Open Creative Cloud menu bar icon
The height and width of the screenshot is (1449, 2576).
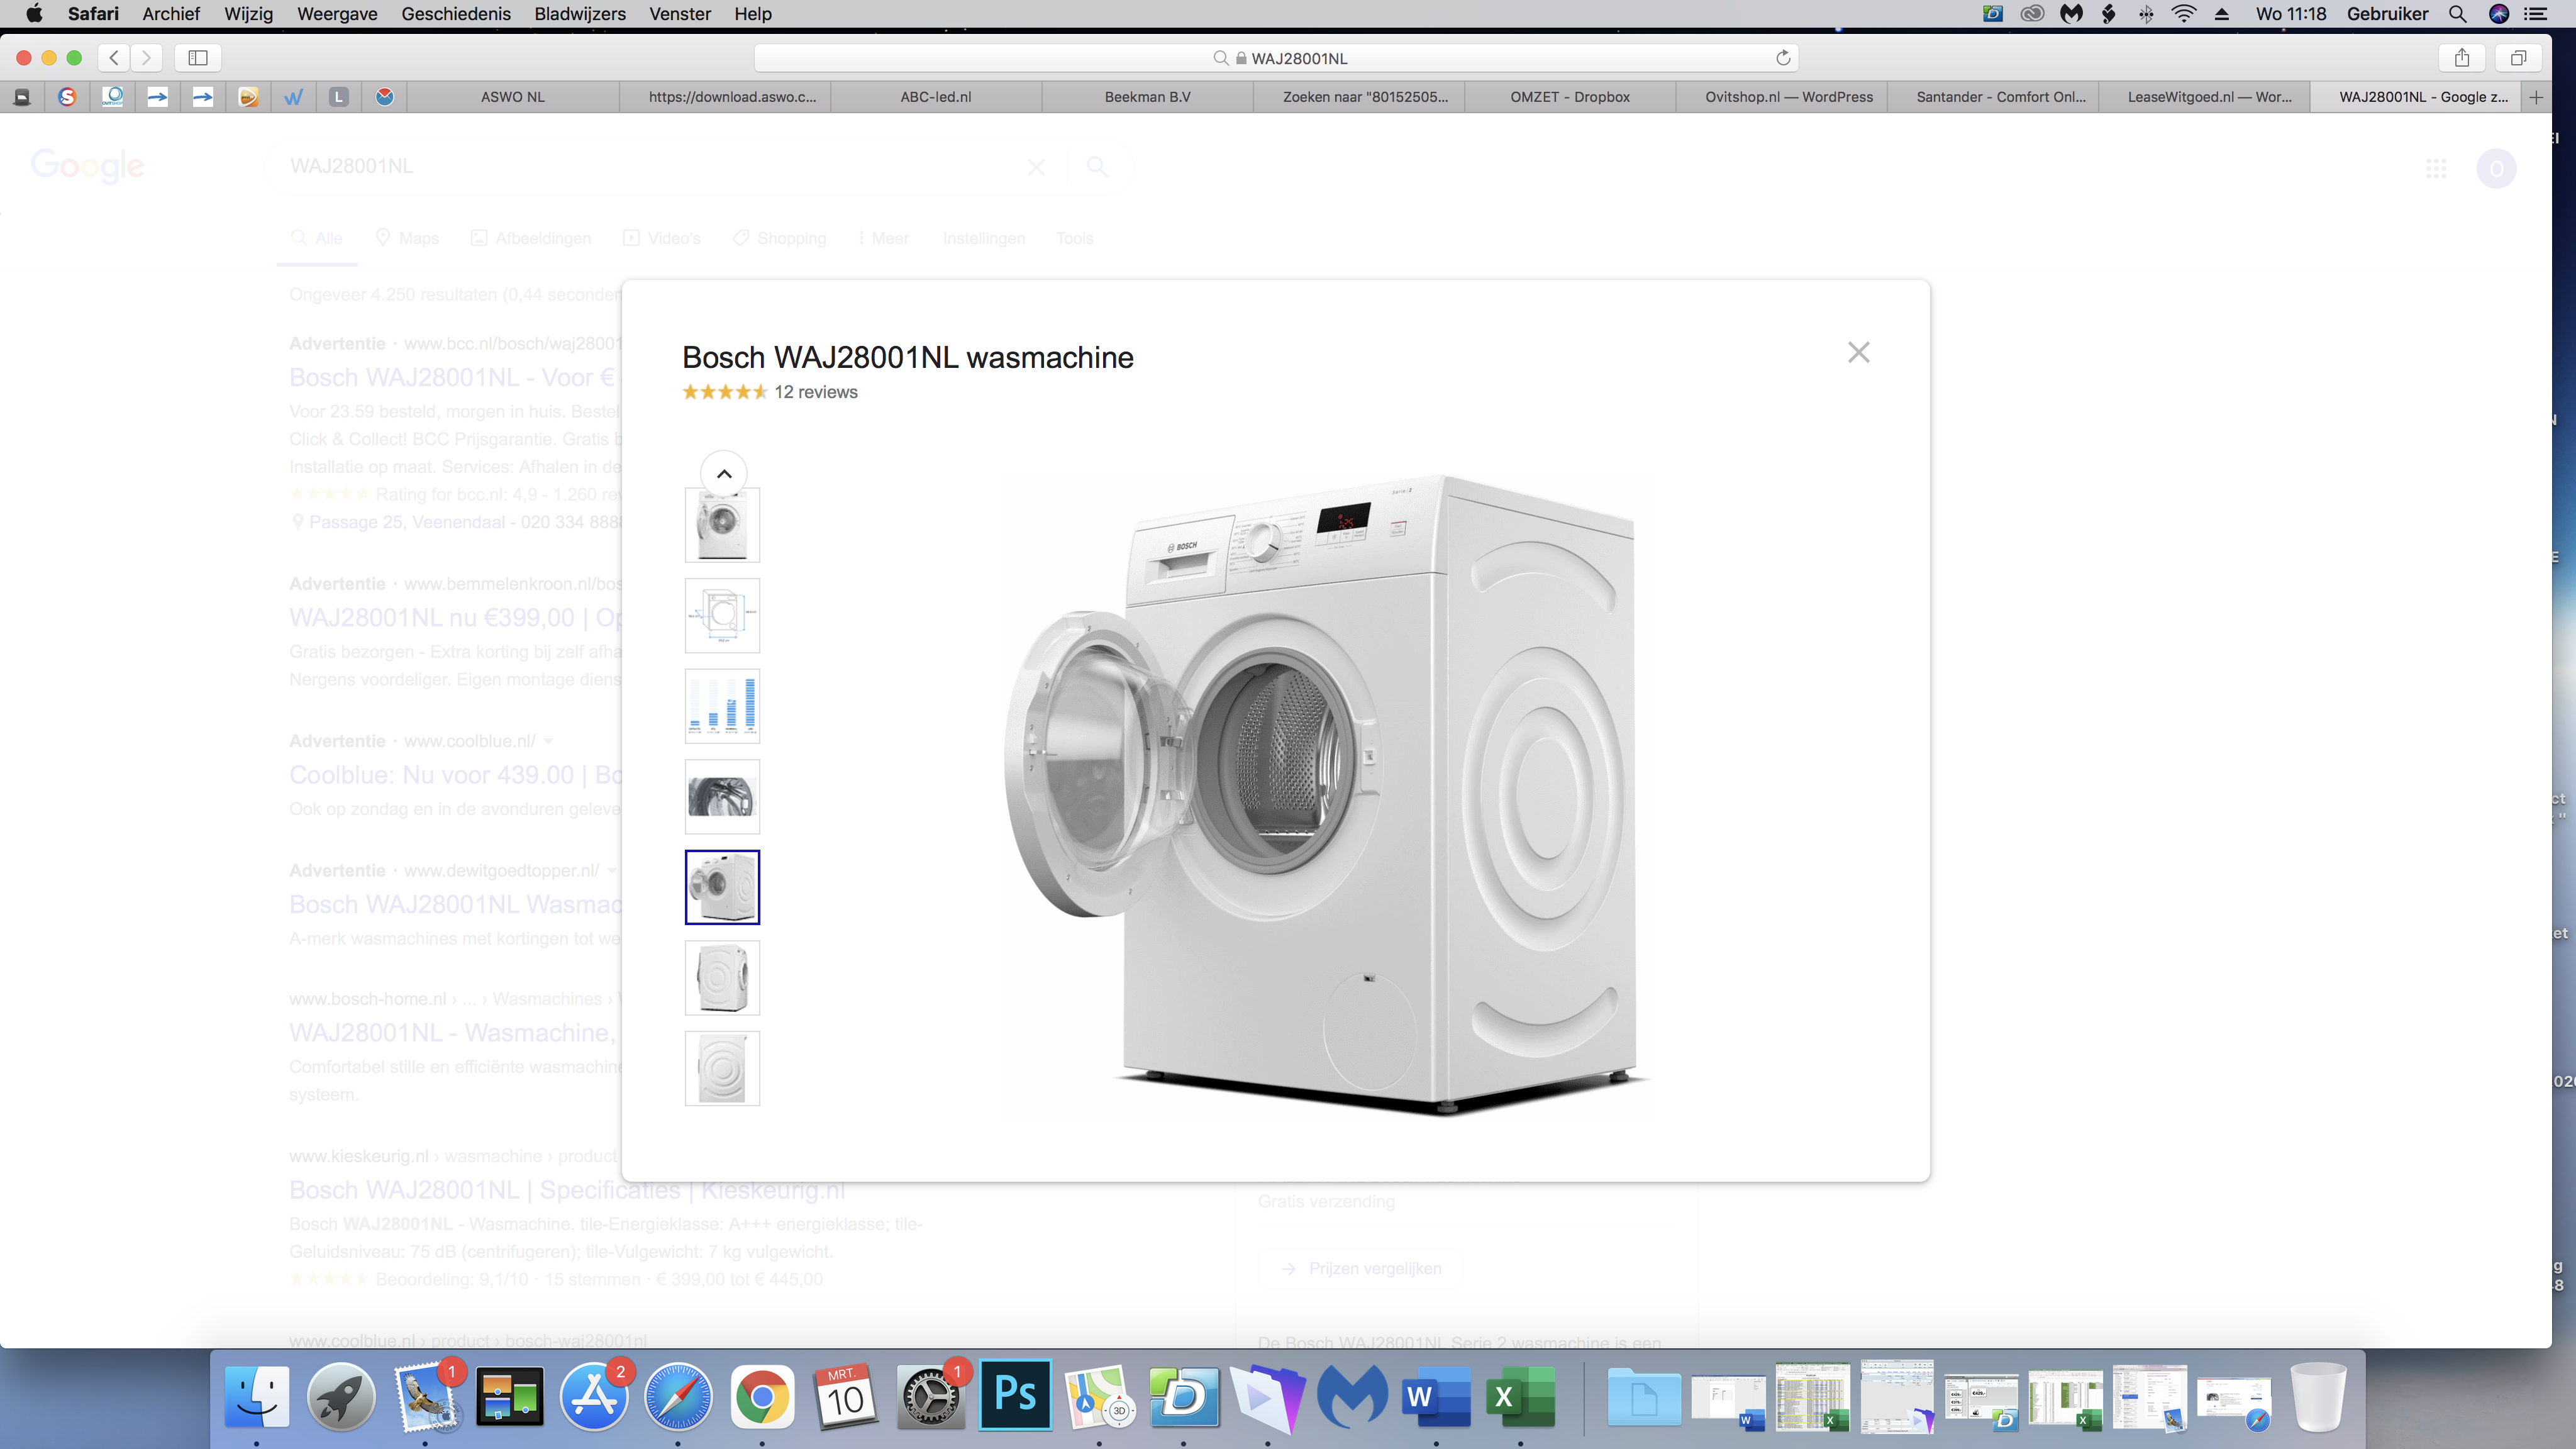click(x=2032, y=14)
